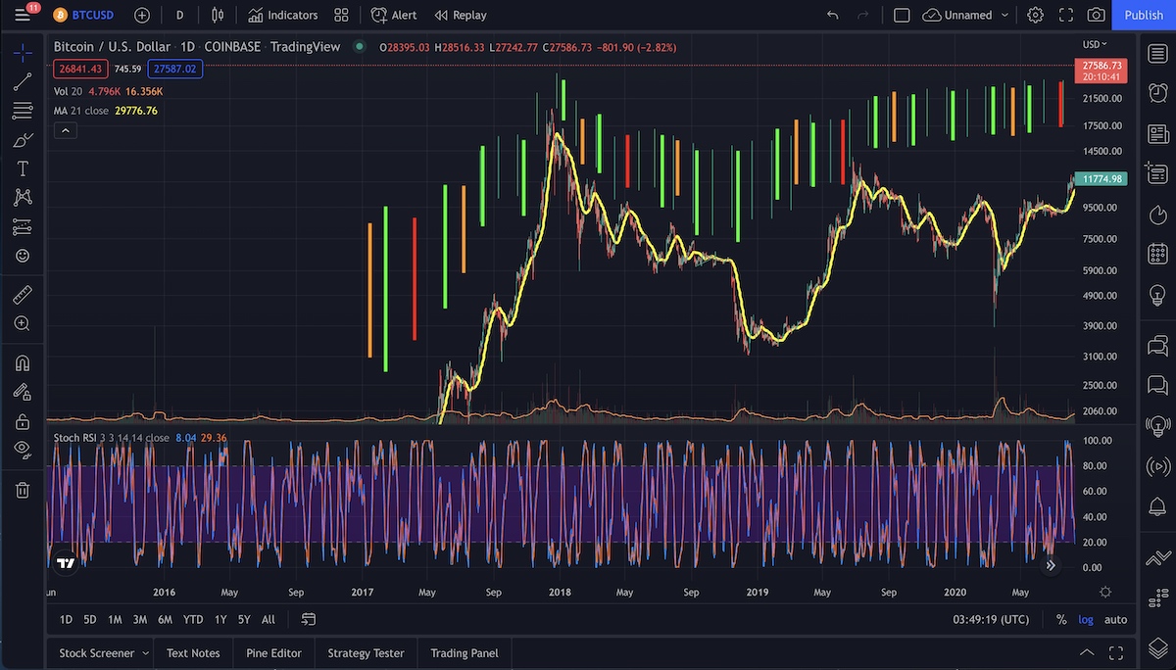Open the Indicators dialog
Image resolution: width=1176 pixels, height=670 pixels.
(x=282, y=16)
